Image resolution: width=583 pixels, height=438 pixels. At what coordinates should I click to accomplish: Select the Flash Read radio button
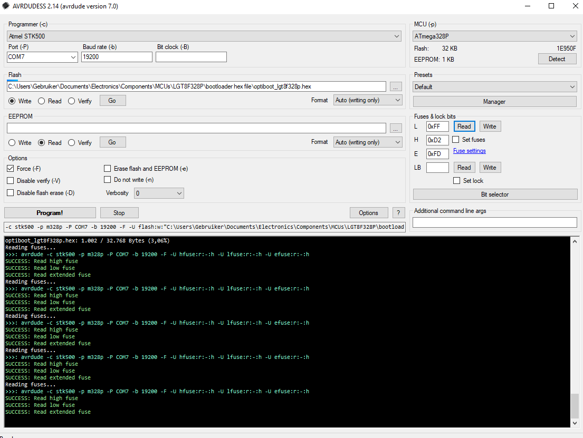tap(42, 101)
